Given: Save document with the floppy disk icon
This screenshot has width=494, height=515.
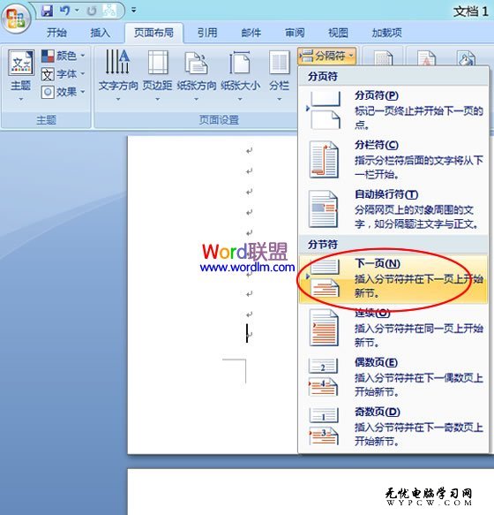Looking at the screenshot, I should point(48,11).
